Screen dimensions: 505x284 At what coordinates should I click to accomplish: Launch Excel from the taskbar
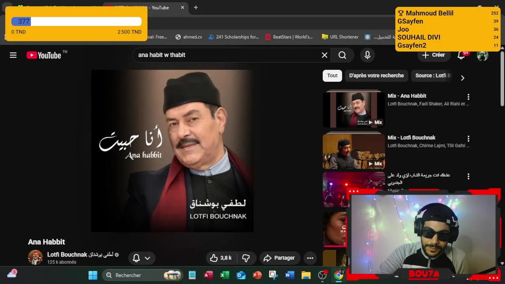[x=224, y=275]
